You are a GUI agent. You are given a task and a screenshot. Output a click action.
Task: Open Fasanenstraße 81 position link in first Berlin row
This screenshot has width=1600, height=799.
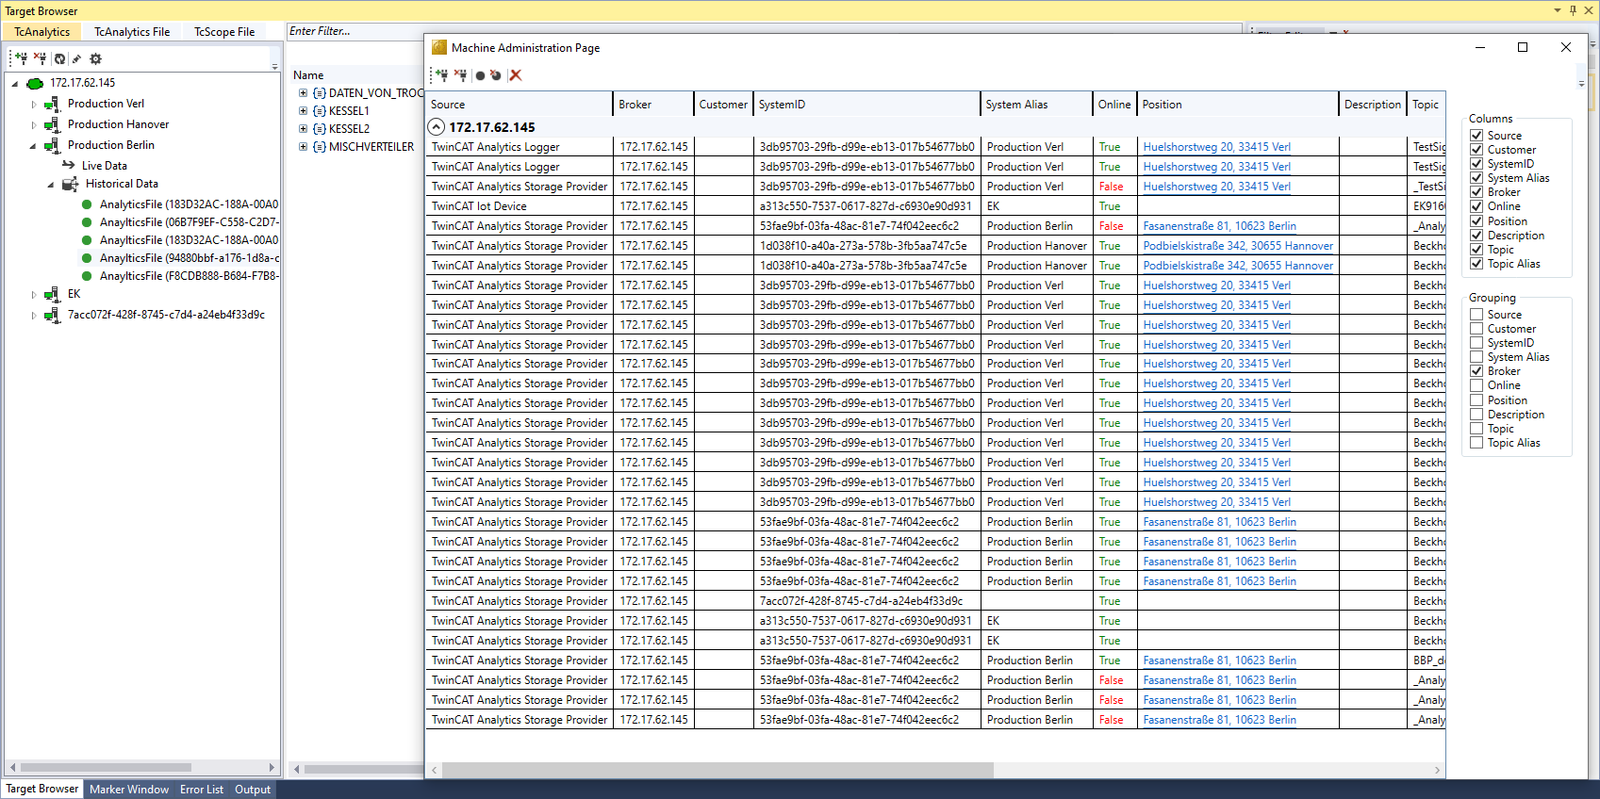coord(1219,226)
